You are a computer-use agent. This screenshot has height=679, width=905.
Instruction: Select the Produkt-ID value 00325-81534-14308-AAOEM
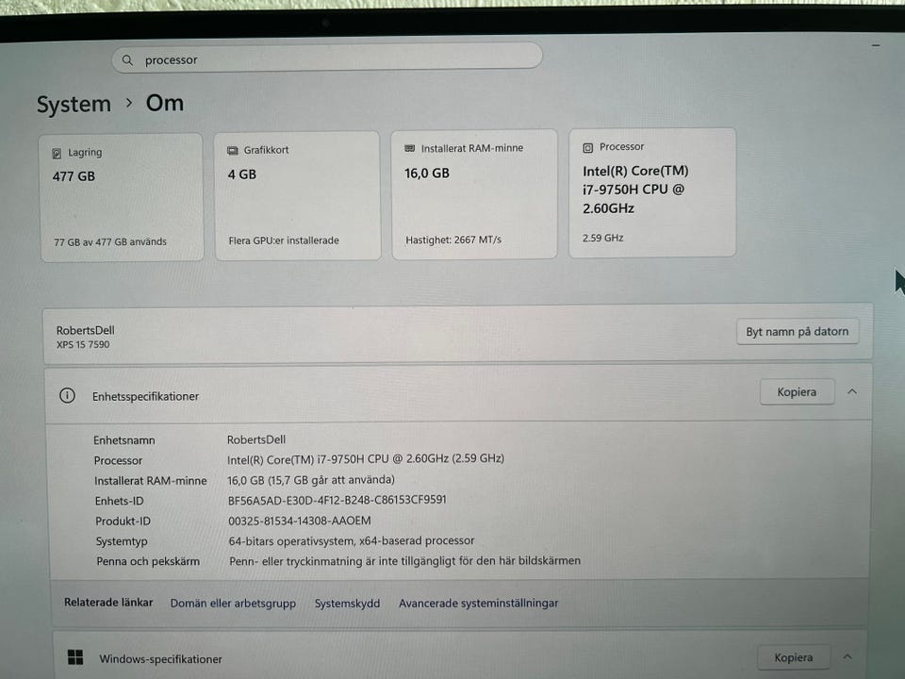pyautogui.click(x=300, y=521)
